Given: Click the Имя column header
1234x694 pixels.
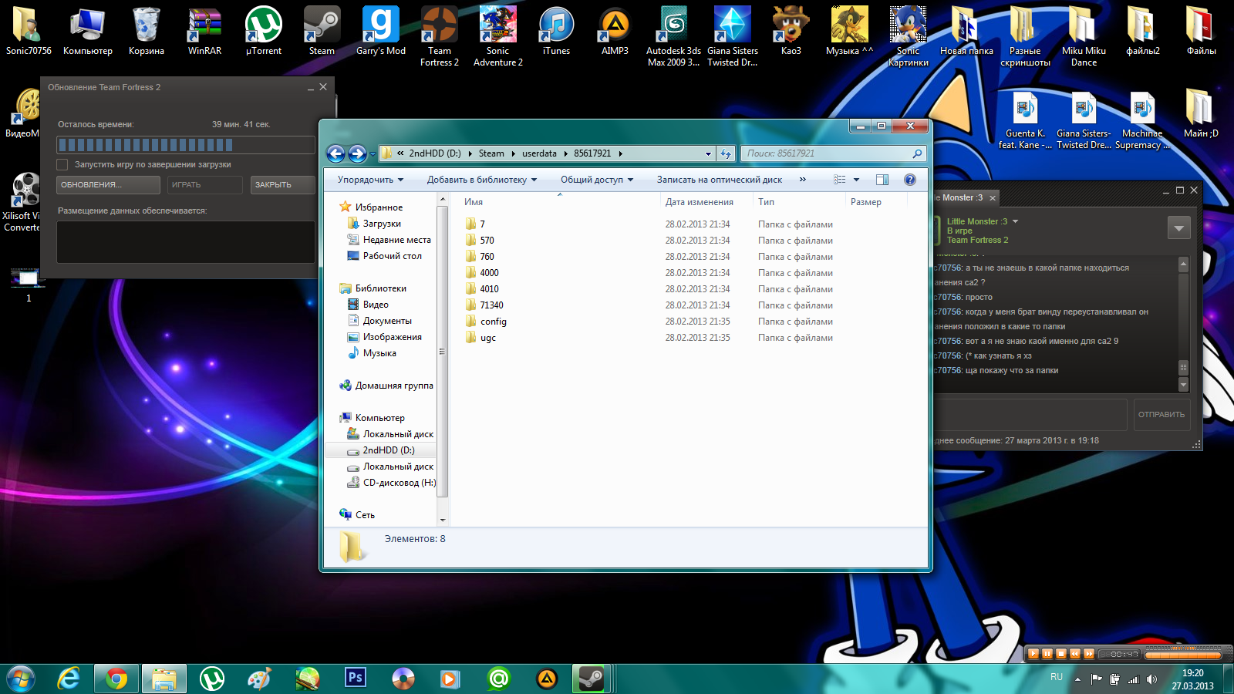Looking at the screenshot, I should (x=474, y=202).
